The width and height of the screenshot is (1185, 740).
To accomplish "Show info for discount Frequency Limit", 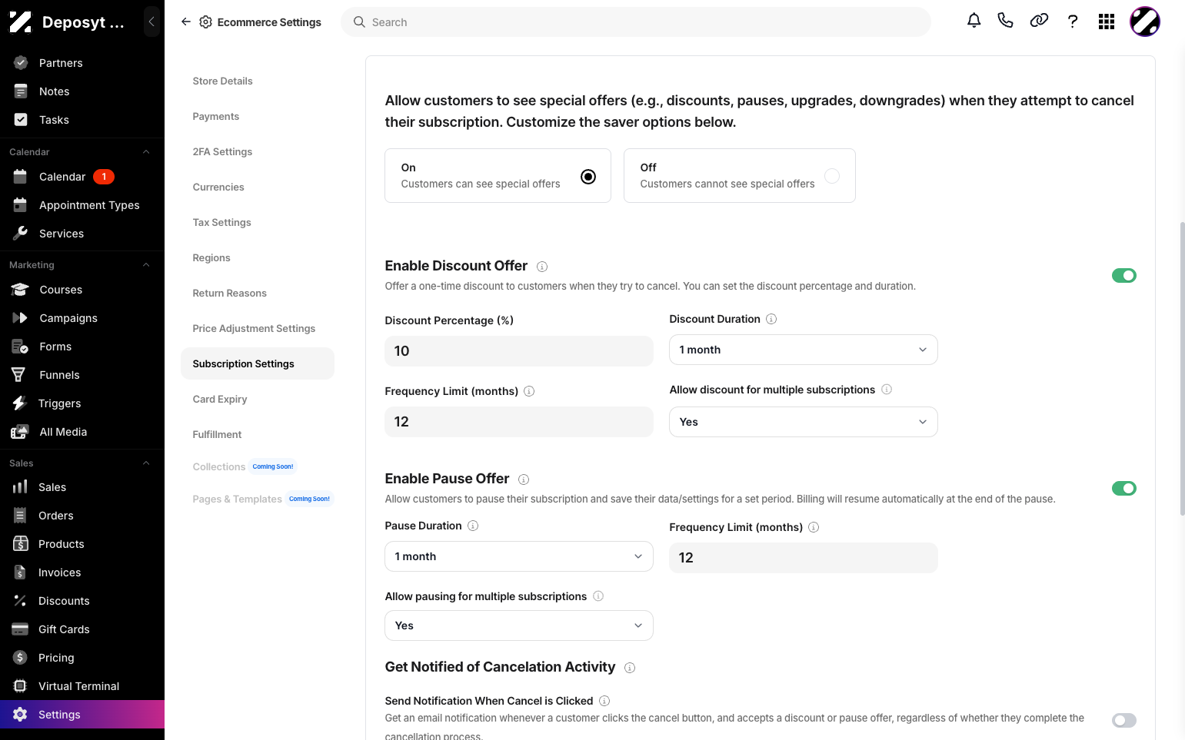I will (529, 391).
